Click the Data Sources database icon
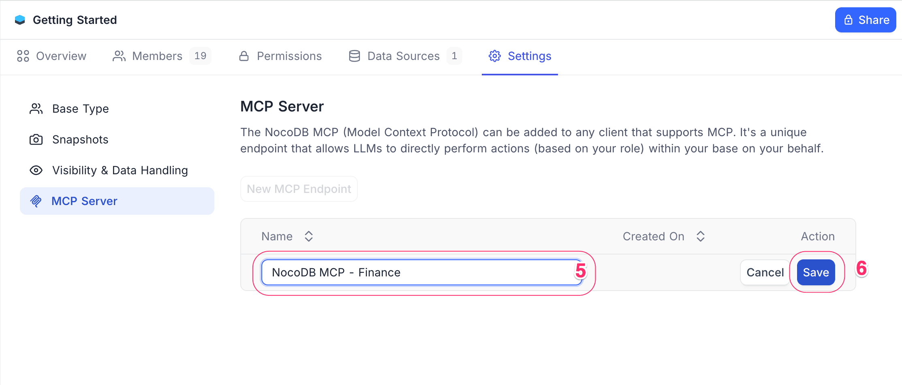Viewport: 902px width, 385px height. pyautogui.click(x=354, y=56)
